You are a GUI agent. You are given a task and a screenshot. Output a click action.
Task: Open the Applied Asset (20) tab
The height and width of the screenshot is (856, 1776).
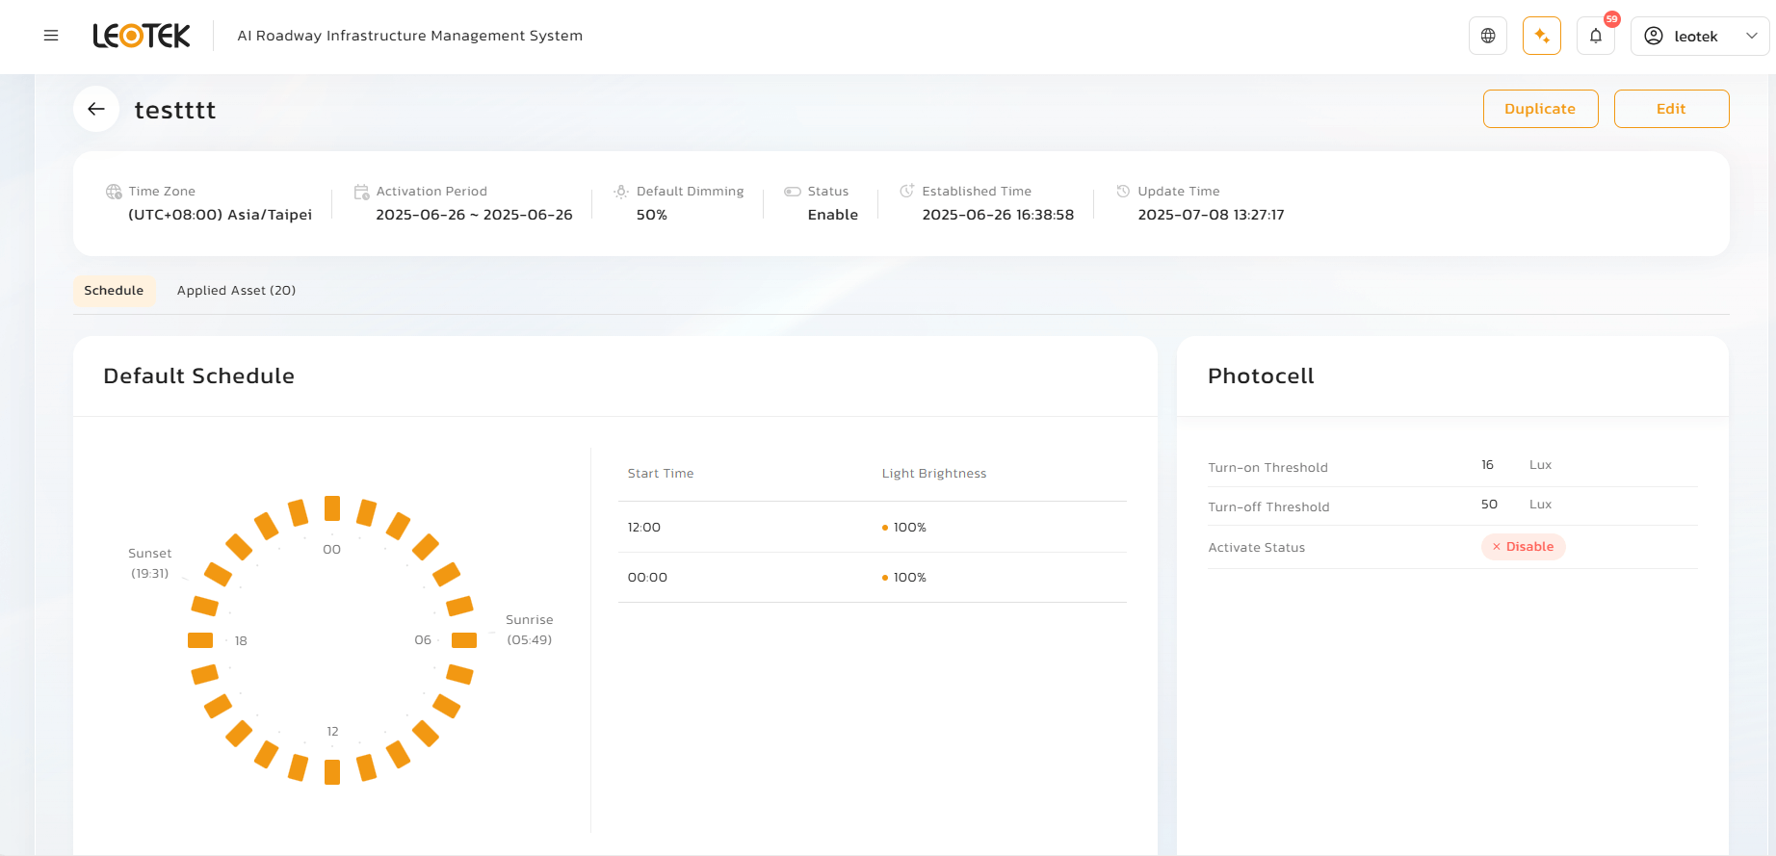[236, 291]
